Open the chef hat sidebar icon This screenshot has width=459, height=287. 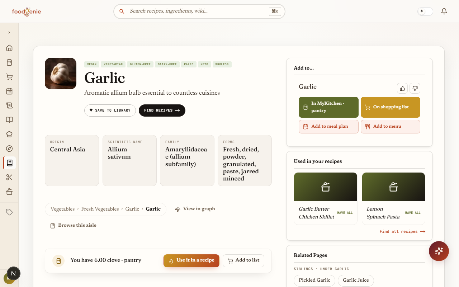[x=9, y=134]
